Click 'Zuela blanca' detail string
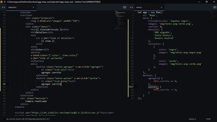 coord(163,35)
